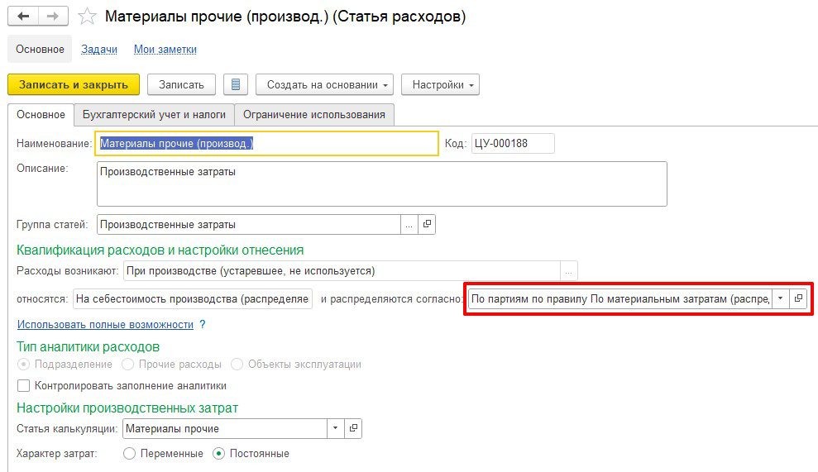Follow the Использовать полные возможности link
Screen dimensions: 818x472
tap(105, 325)
